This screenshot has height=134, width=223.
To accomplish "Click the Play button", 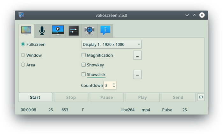I will coord(142,97).
